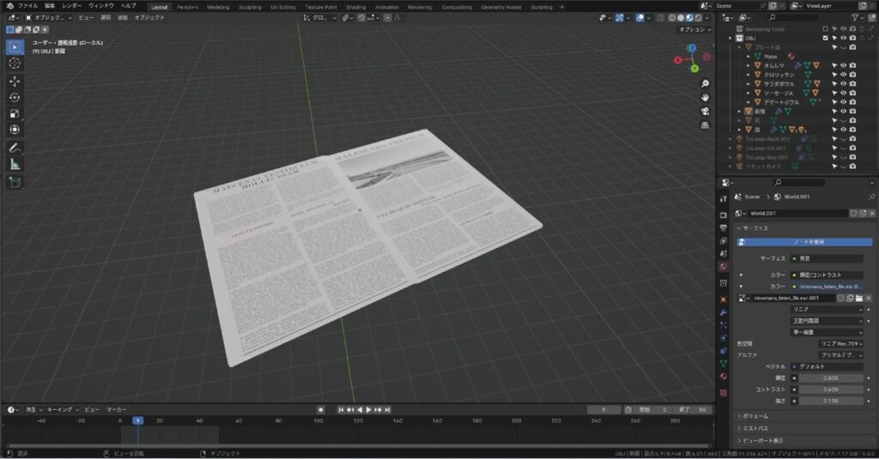Toggle visibility eye for 新聞 object

[x=843, y=111]
